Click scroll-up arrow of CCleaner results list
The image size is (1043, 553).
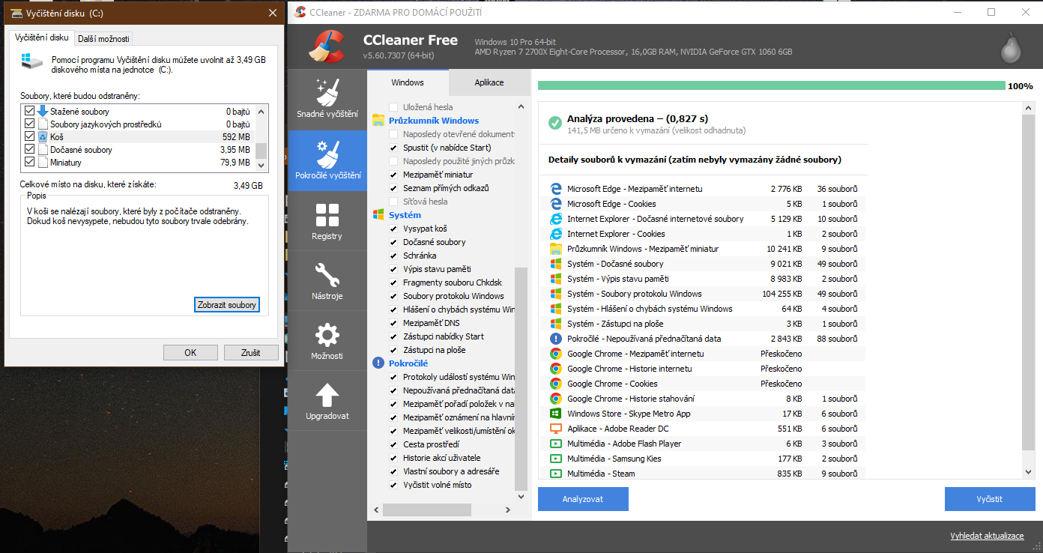coord(1029,109)
